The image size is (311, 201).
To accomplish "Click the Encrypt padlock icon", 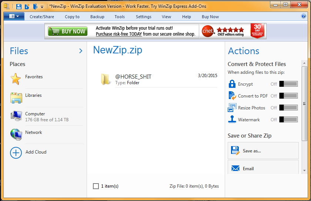I will tap(232, 84).
